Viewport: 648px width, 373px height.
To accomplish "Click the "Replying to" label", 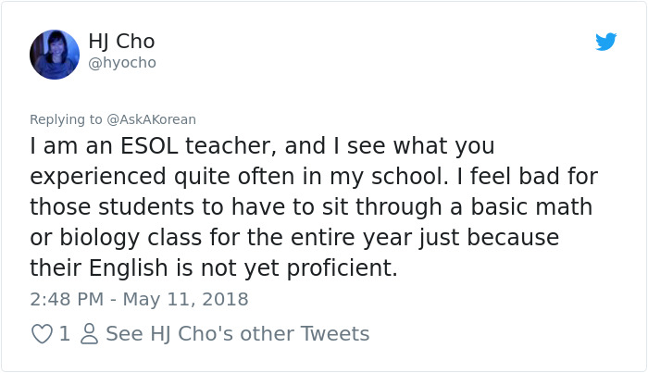I will (65, 119).
